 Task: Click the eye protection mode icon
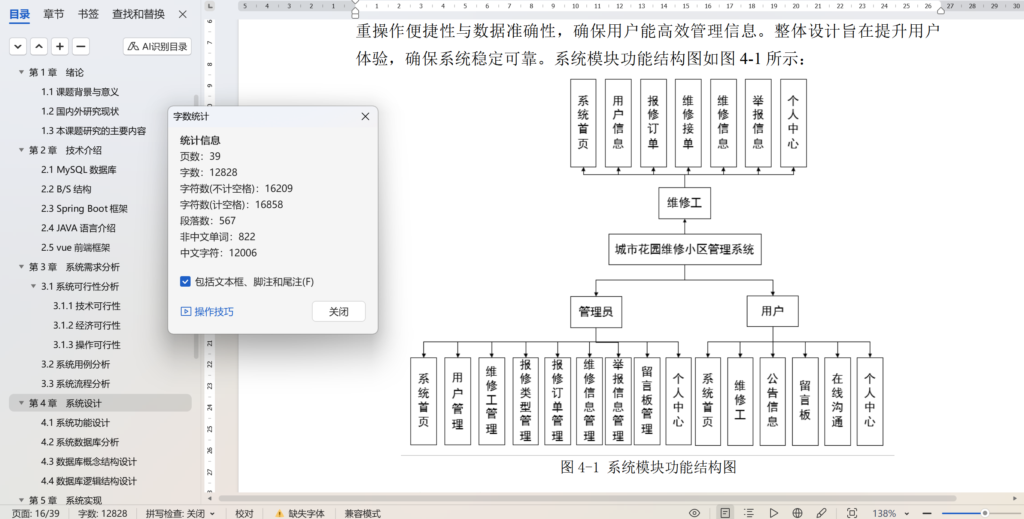click(694, 513)
